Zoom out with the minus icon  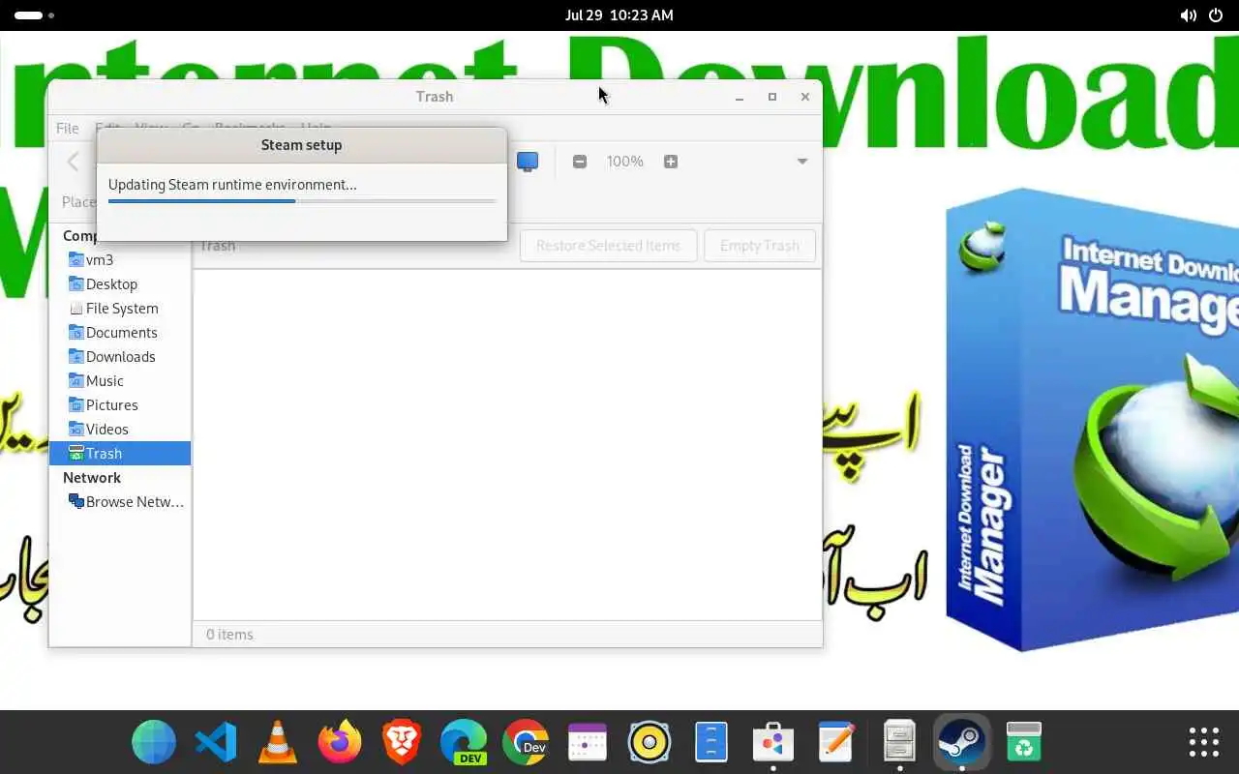click(x=580, y=162)
